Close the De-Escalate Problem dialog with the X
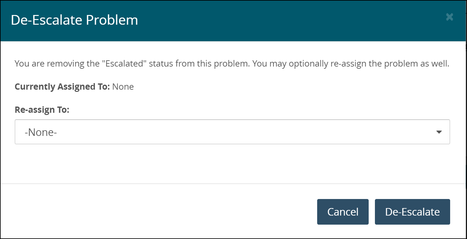This screenshot has width=467, height=239. pyautogui.click(x=449, y=17)
